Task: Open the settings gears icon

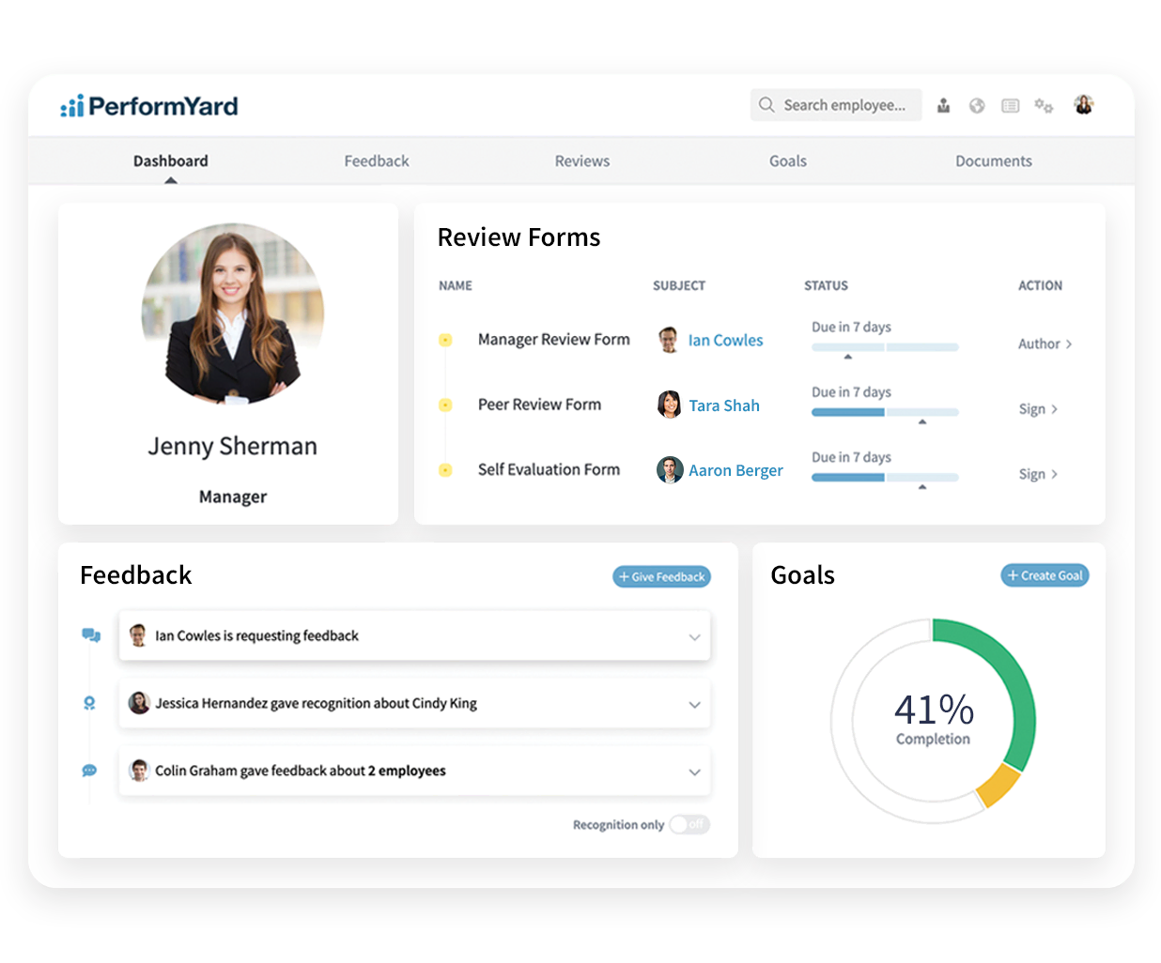Action: pyautogui.click(x=1044, y=105)
